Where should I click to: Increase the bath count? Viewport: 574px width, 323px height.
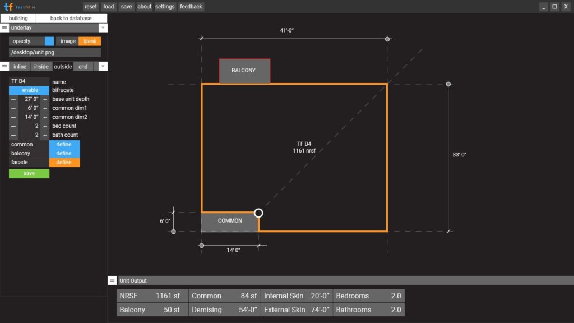pos(45,135)
